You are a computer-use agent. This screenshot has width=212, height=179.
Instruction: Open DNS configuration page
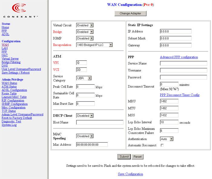5,66
